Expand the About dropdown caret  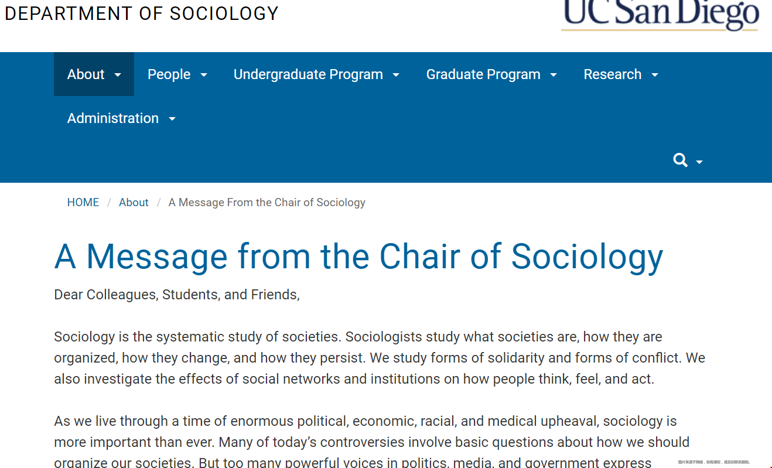point(118,75)
